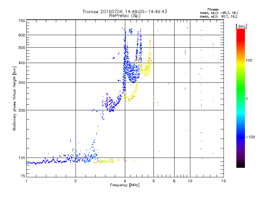Image resolution: width=263 pixels, height=197 pixels.
Task: Click the '[deg]' colorbar unit label
Action: (x=241, y=26)
